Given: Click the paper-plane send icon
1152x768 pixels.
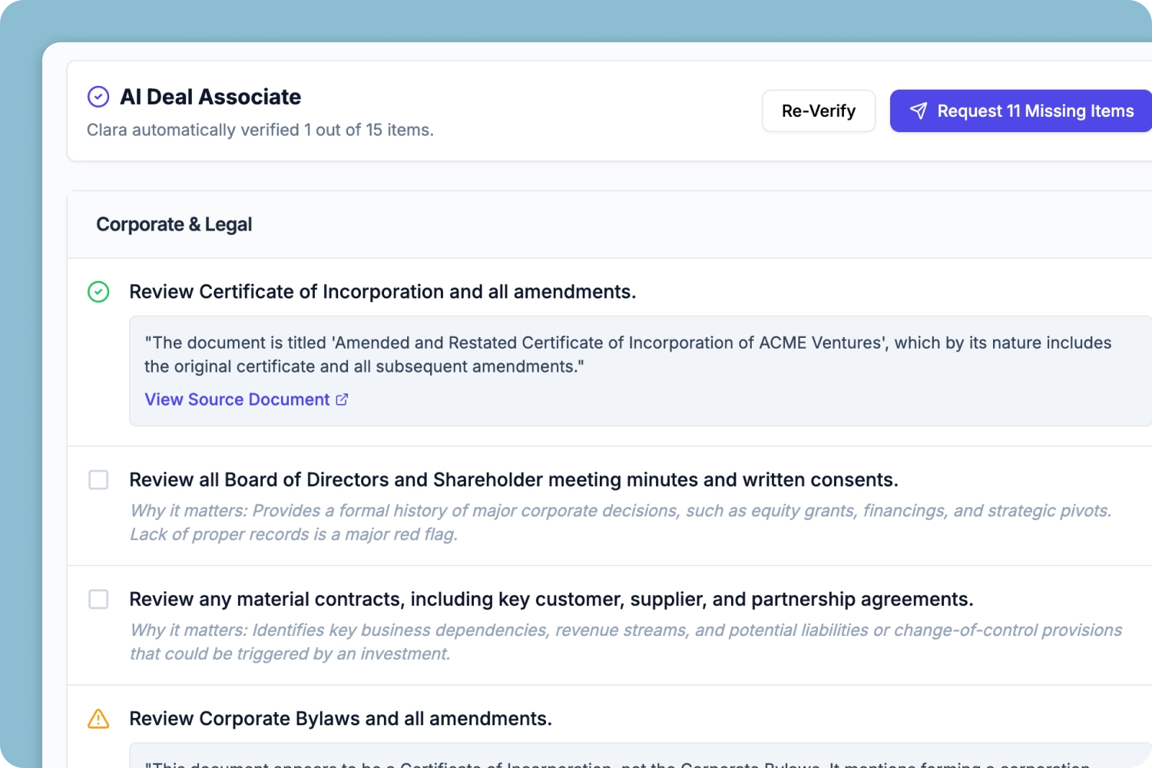Looking at the screenshot, I should (x=919, y=111).
